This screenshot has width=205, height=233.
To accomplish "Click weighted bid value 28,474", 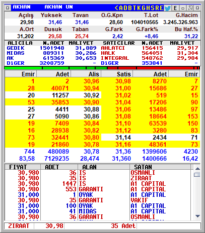I will (90, 159).
